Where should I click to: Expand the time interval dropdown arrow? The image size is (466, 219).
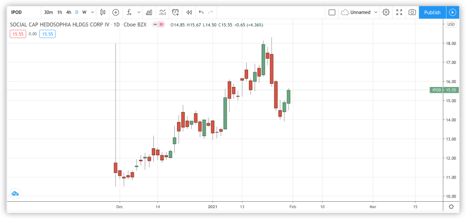pos(93,12)
